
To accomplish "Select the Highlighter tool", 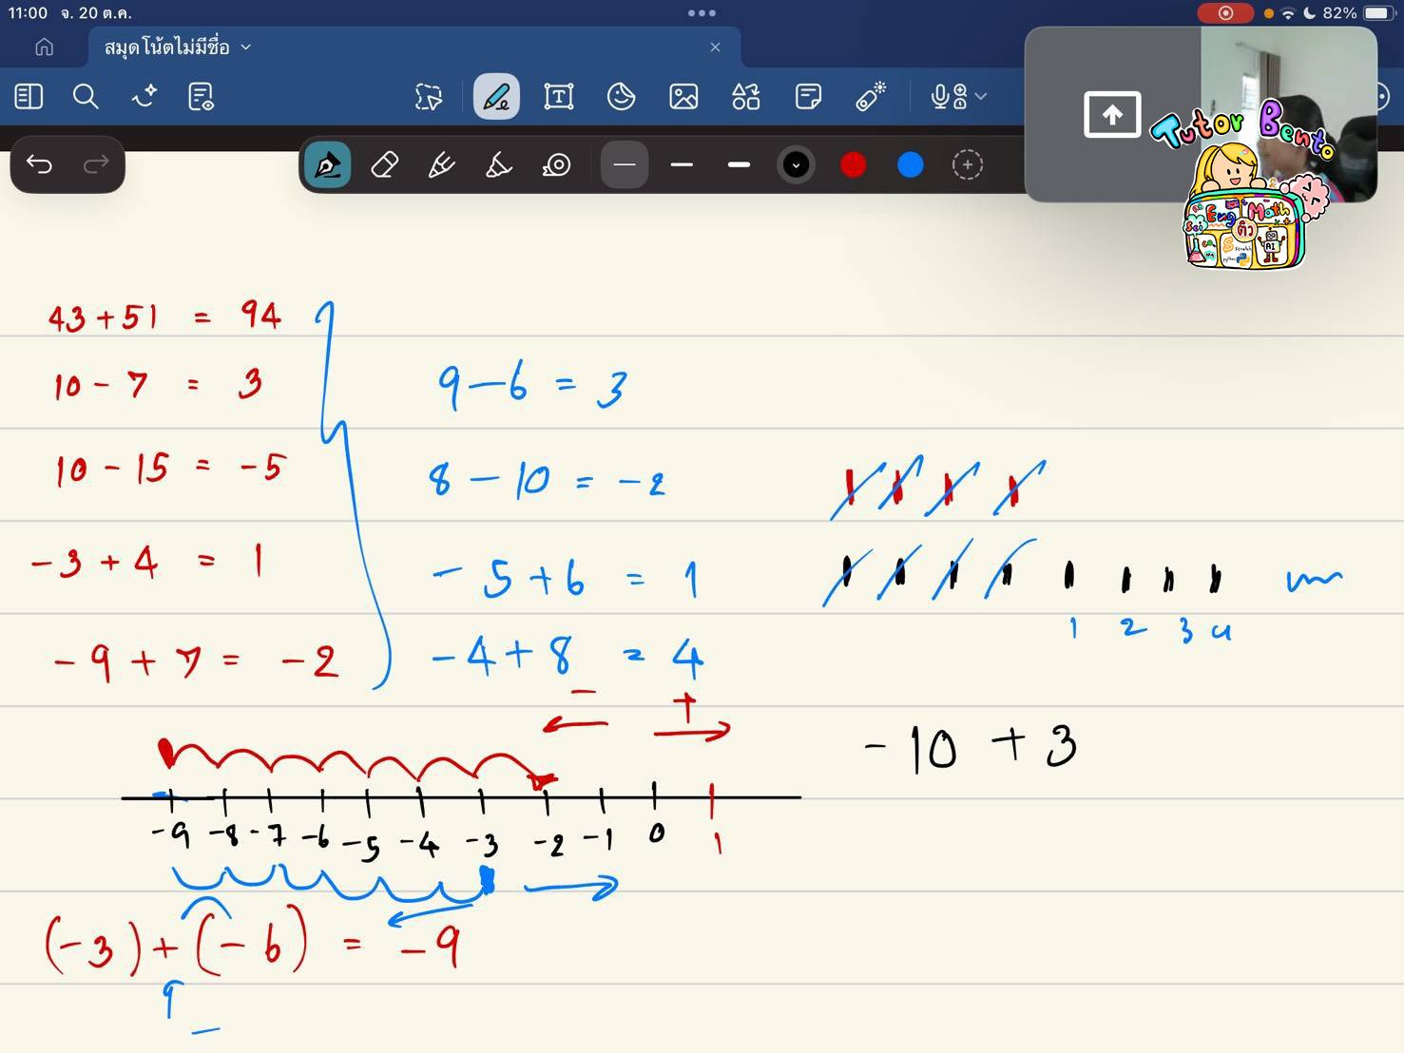I will tap(497, 164).
